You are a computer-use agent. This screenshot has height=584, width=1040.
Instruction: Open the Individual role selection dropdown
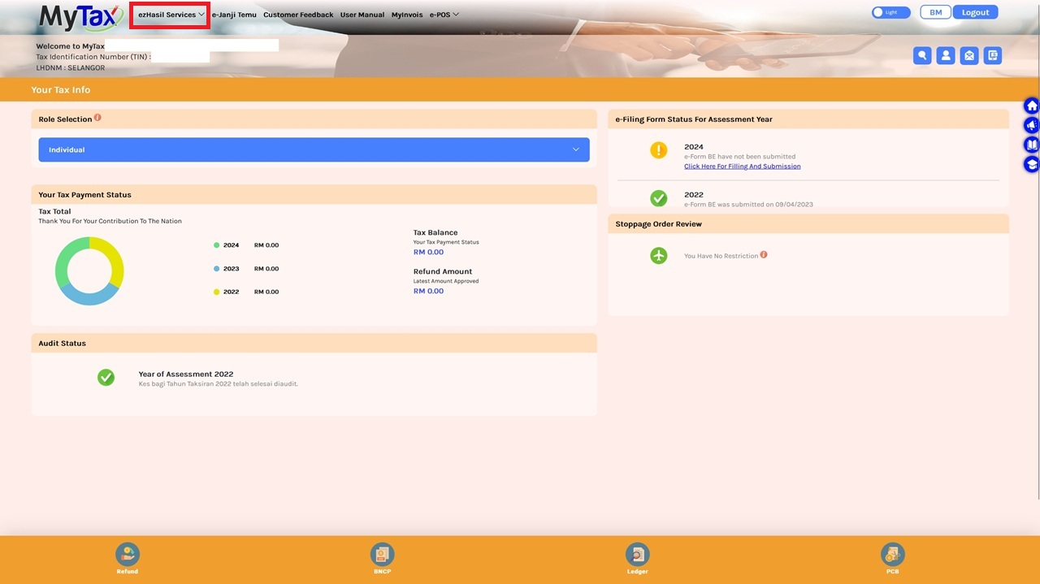[314, 149]
